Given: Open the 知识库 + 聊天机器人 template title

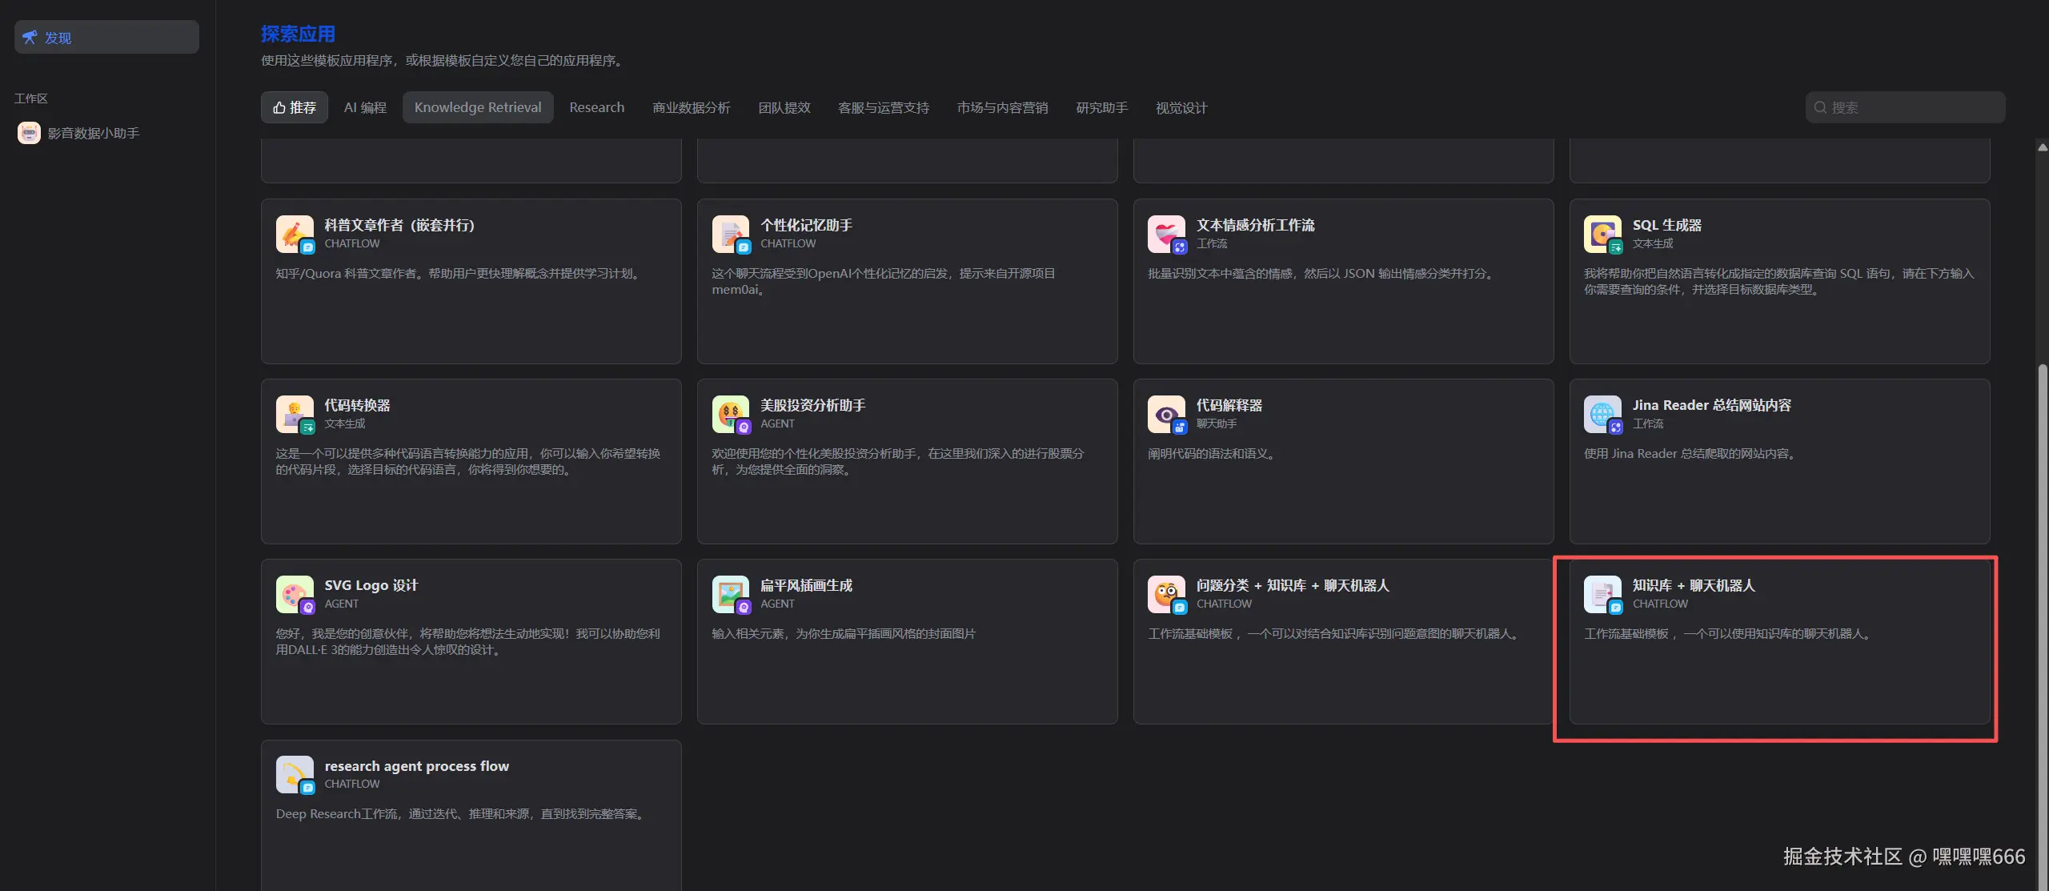Looking at the screenshot, I should coord(1694,585).
